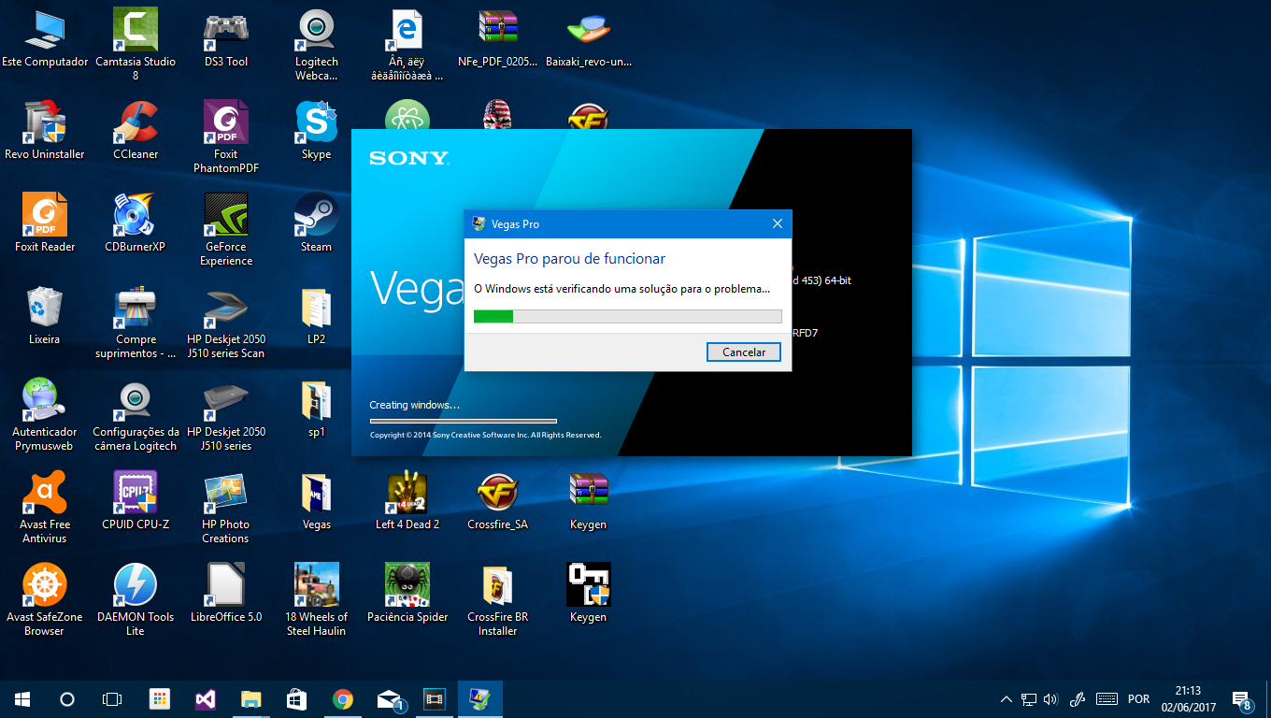Viewport: 1271px width, 718px height.
Task: Open network status tray icon
Action: 1028,699
